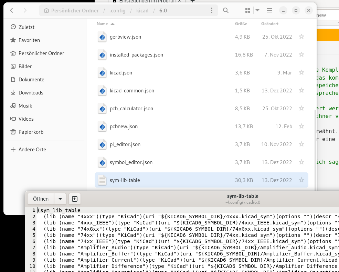Open Favoriten in the sidebar
339x272 pixels.
click(x=45, y=40)
